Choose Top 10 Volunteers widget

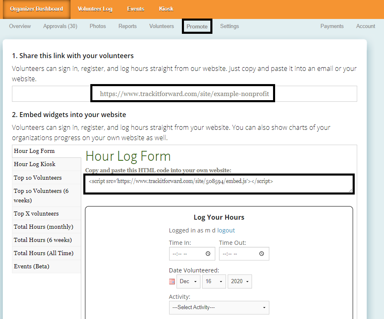47,178
